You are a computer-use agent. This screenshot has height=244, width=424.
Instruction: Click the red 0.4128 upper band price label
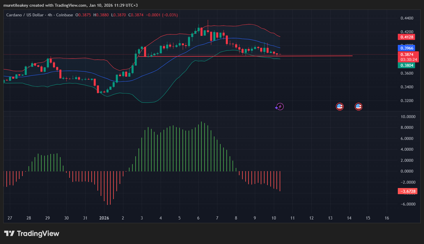point(406,37)
